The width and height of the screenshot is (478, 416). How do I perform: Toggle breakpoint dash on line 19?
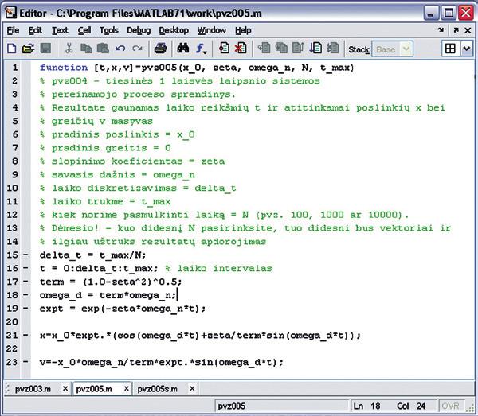[x=25, y=308]
